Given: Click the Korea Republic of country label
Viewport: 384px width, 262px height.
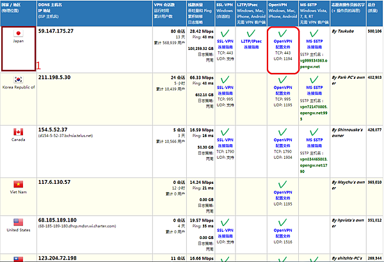Looking at the screenshot, I should pyautogui.click(x=19, y=87).
